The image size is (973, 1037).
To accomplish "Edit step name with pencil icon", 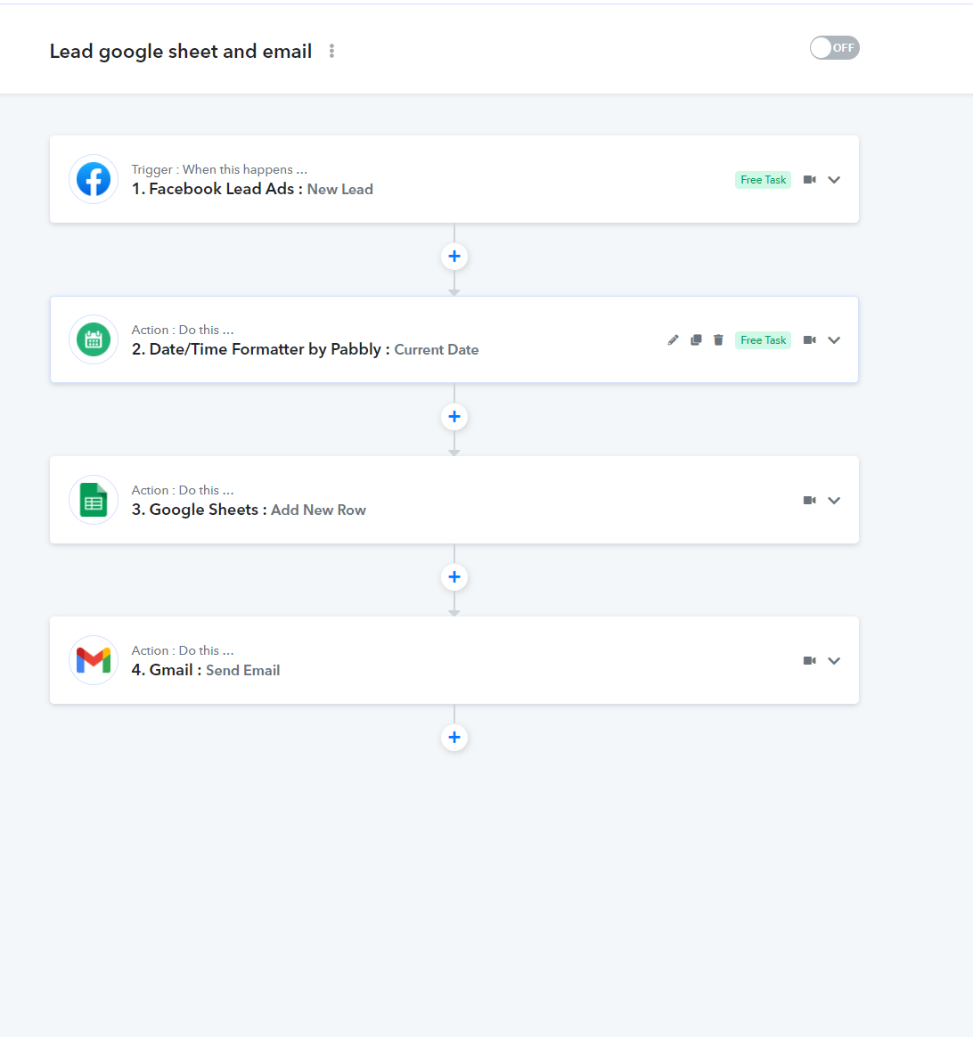I will 673,340.
